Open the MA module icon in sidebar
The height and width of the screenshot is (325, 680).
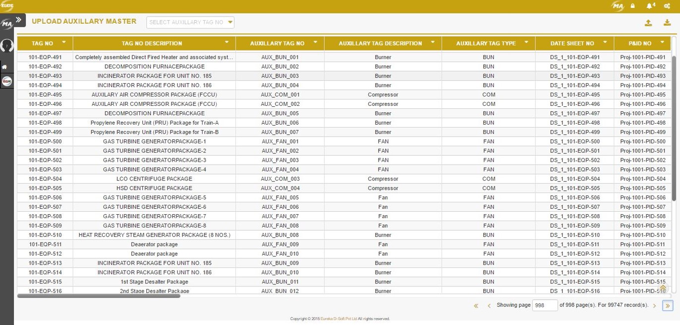[x=6, y=24]
